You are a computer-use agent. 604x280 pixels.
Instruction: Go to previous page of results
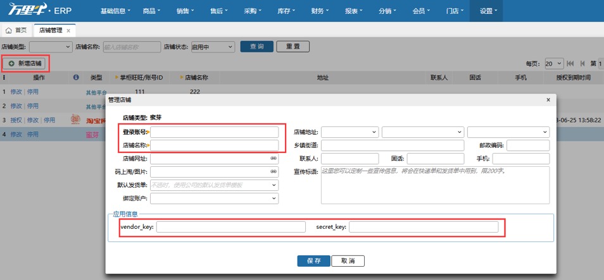tap(582, 63)
